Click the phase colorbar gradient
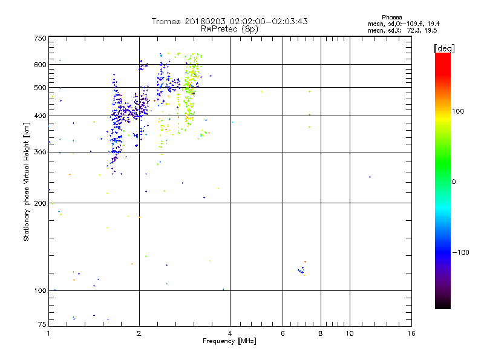This screenshot has width=484, height=363. (x=443, y=180)
